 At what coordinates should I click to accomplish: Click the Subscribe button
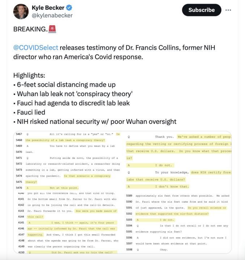pos(201,10)
